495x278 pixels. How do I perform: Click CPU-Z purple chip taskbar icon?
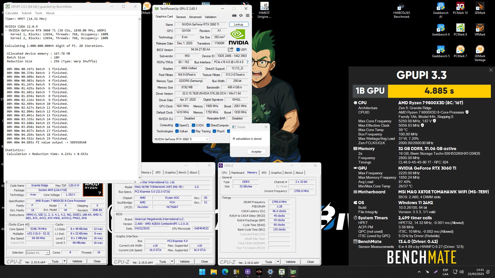pos(248,272)
